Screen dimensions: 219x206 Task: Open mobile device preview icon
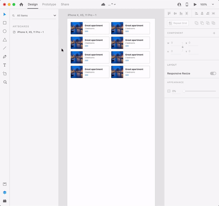[x=187, y=4]
